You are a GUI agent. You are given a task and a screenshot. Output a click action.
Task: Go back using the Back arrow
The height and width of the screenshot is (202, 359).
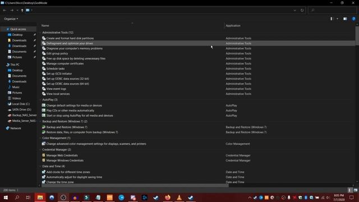click(4, 10)
